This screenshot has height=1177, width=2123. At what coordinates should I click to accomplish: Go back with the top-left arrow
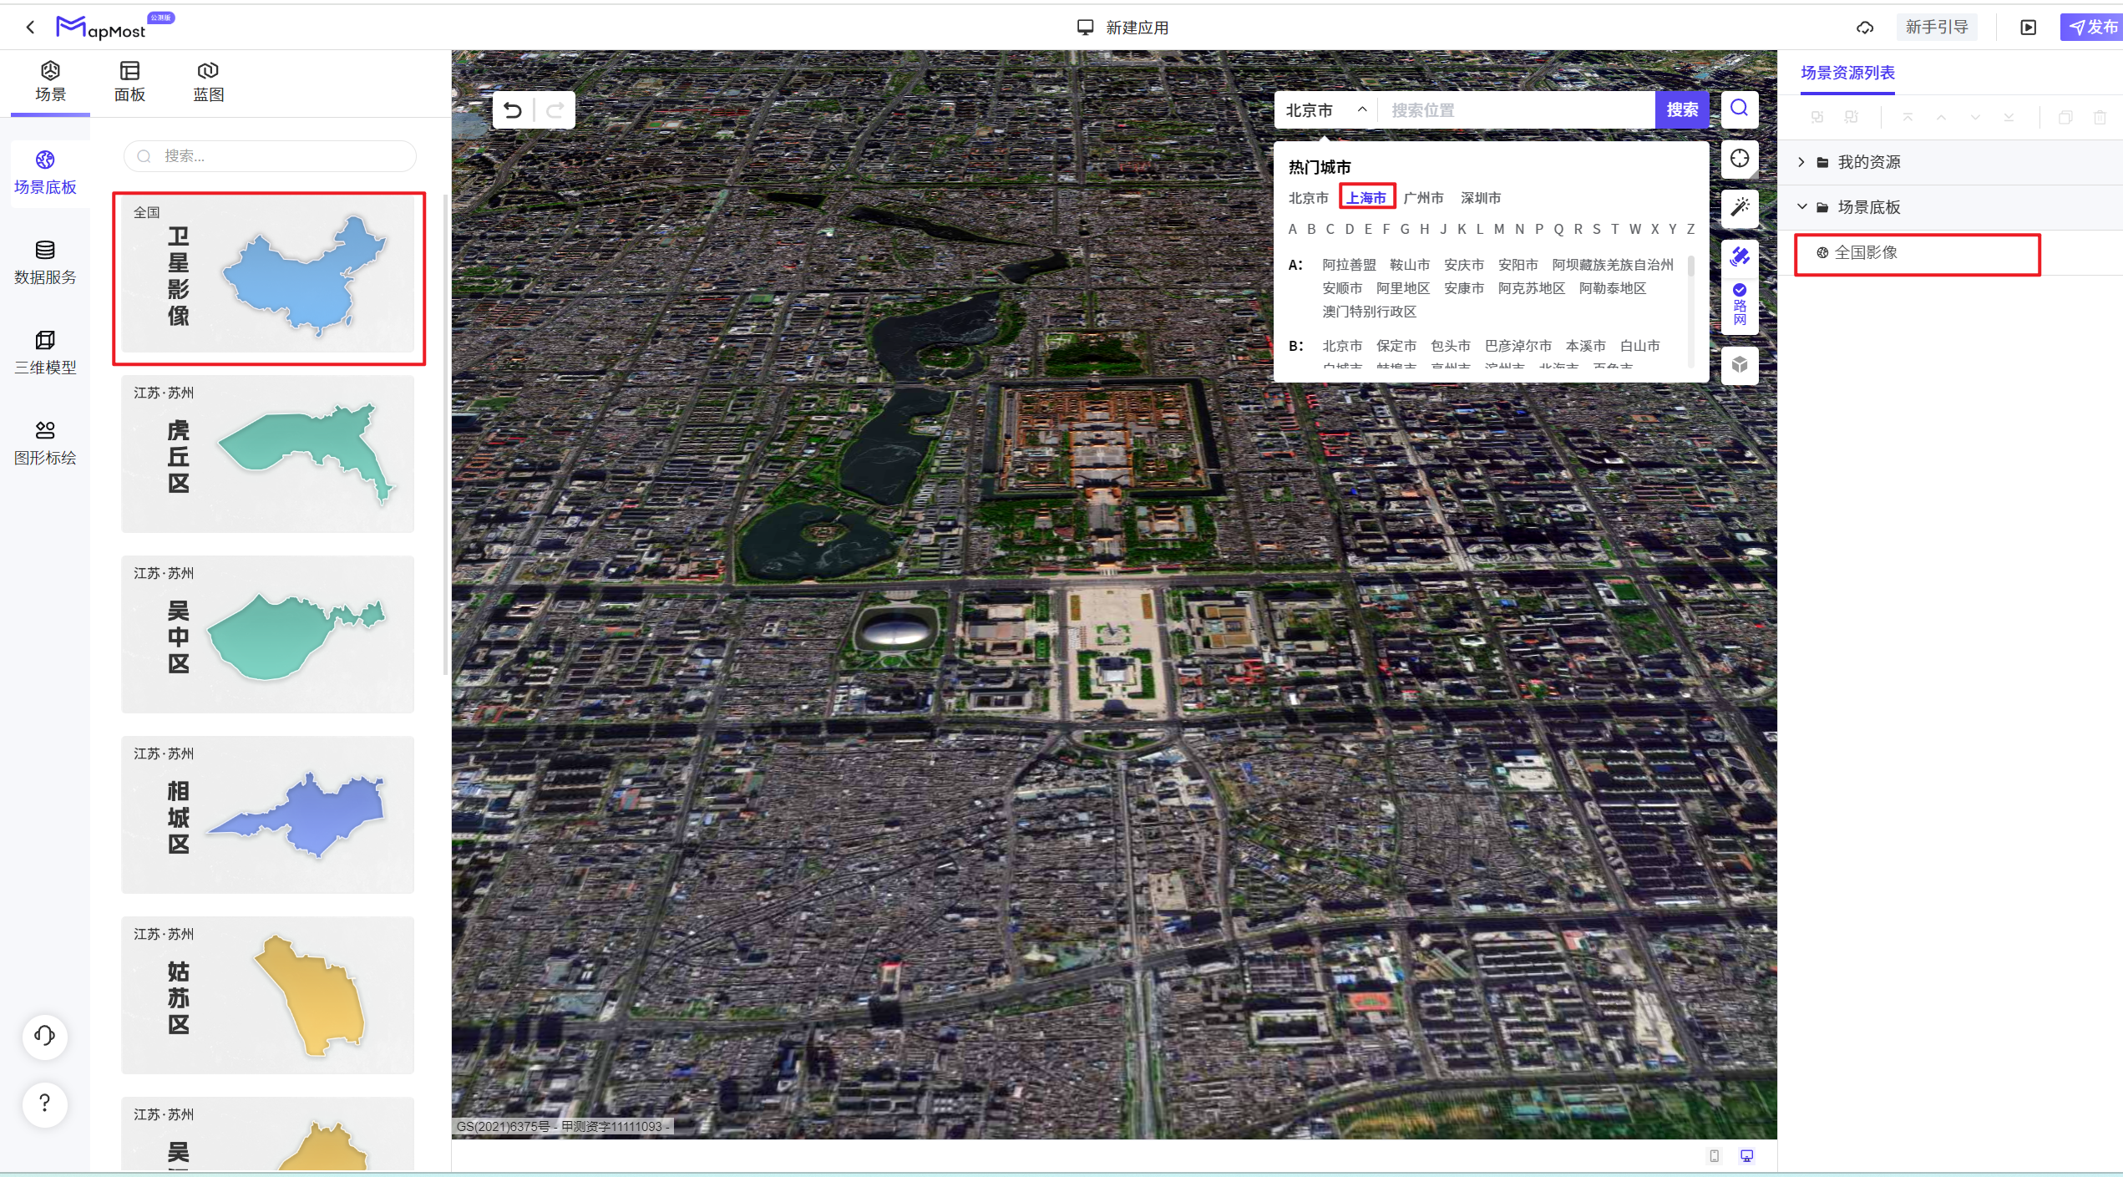click(30, 27)
